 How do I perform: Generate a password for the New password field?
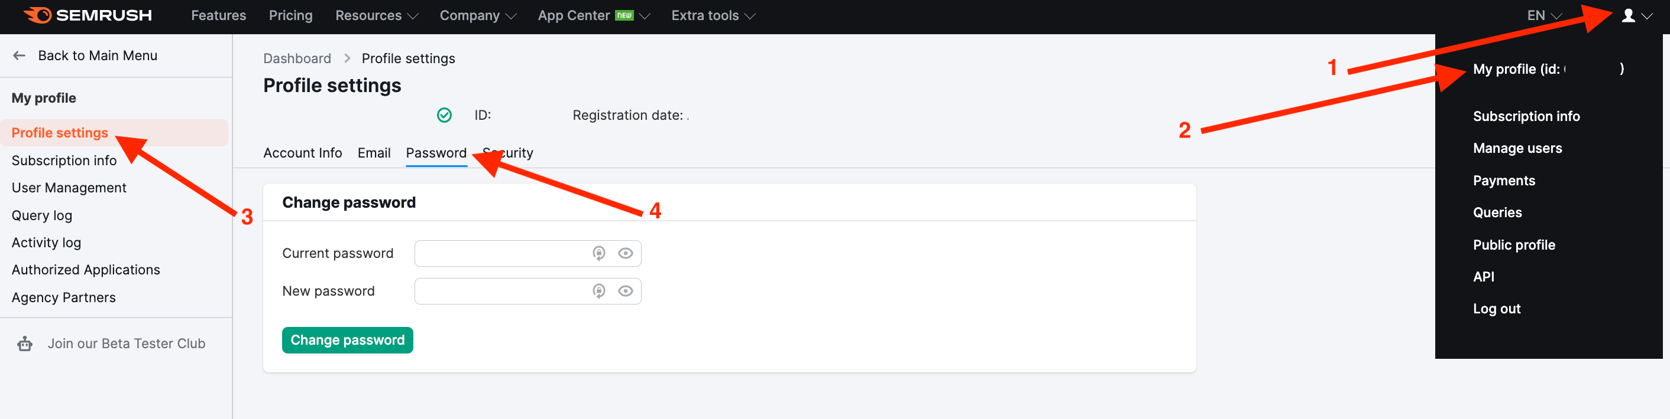coord(598,291)
